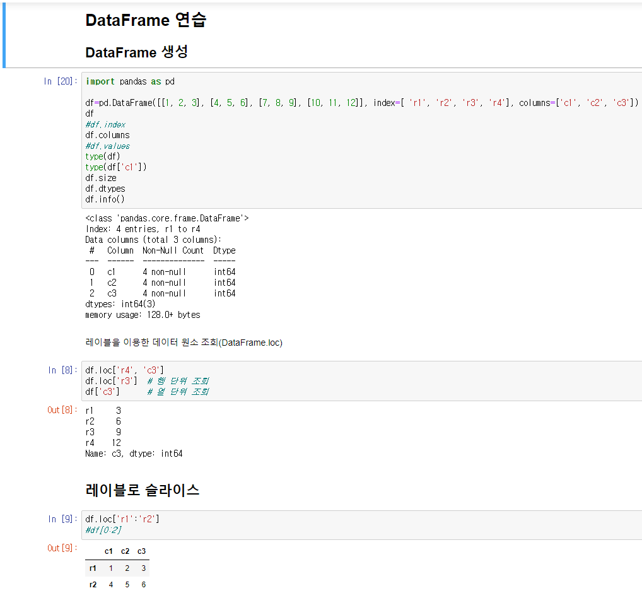Click the '#df[0:2]' comment line
This screenshot has width=642, height=598.
[103, 530]
